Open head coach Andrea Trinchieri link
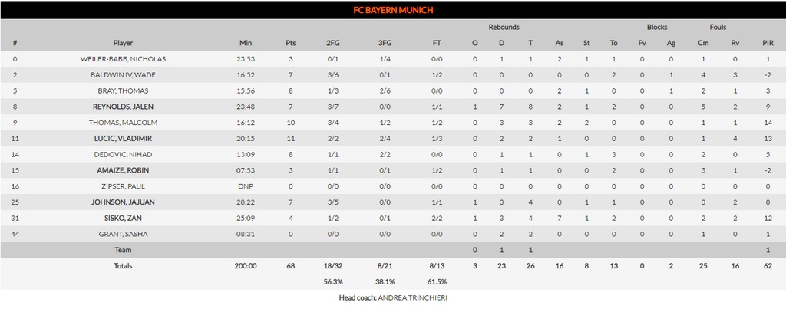Viewport: 786px width, 309px height. tap(412, 297)
